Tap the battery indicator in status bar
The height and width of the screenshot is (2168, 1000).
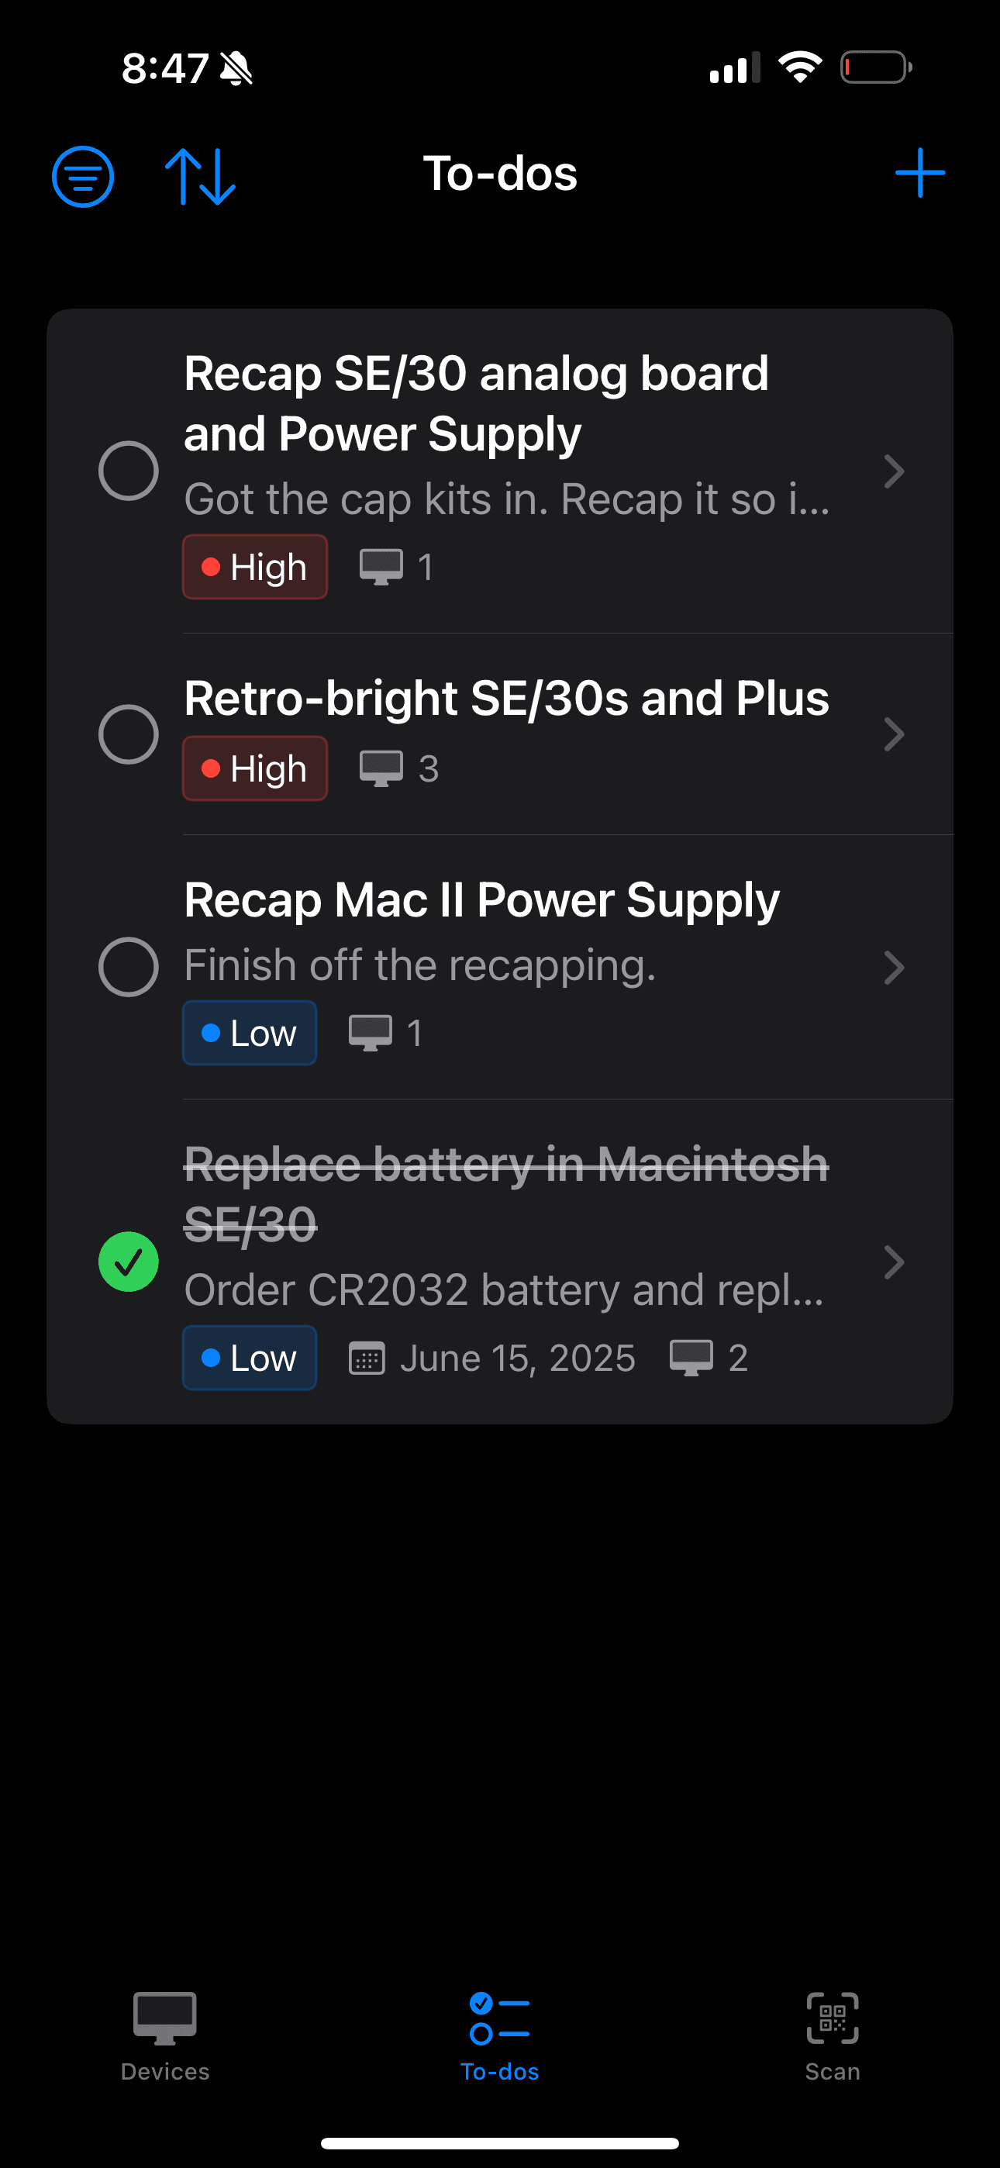coord(875,67)
